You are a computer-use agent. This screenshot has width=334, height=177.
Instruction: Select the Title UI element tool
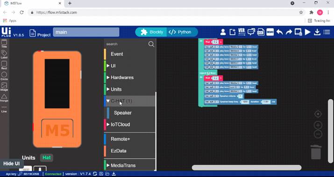pos(4,43)
